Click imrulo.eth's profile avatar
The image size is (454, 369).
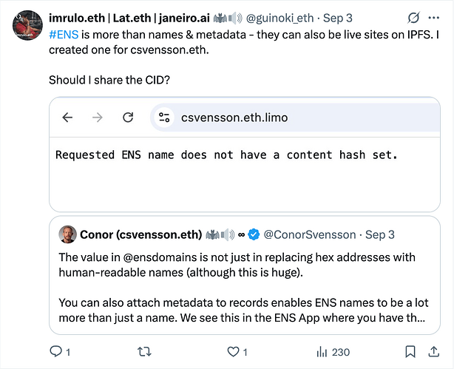(27, 27)
